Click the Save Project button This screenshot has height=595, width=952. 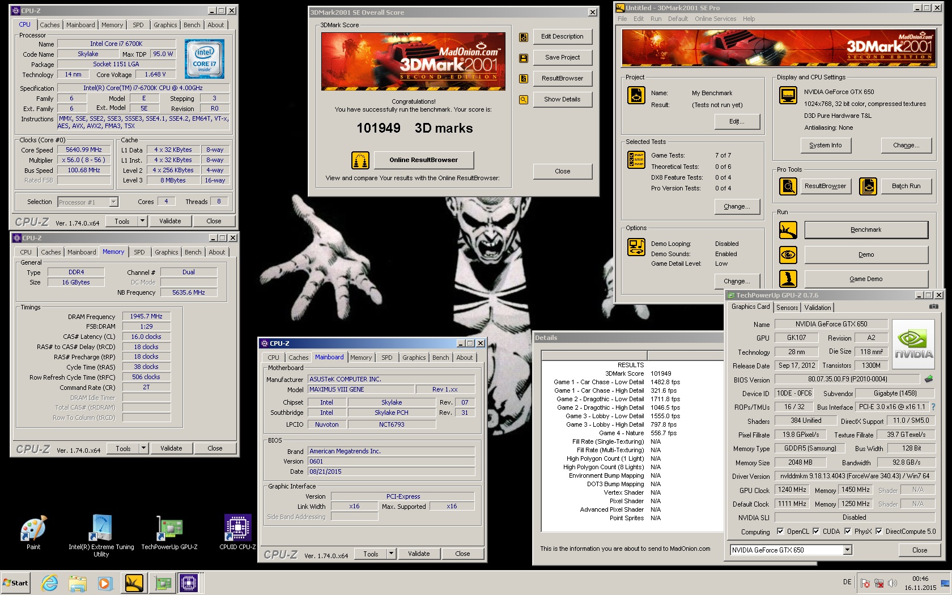pyautogui.click(x=562, y=58)
